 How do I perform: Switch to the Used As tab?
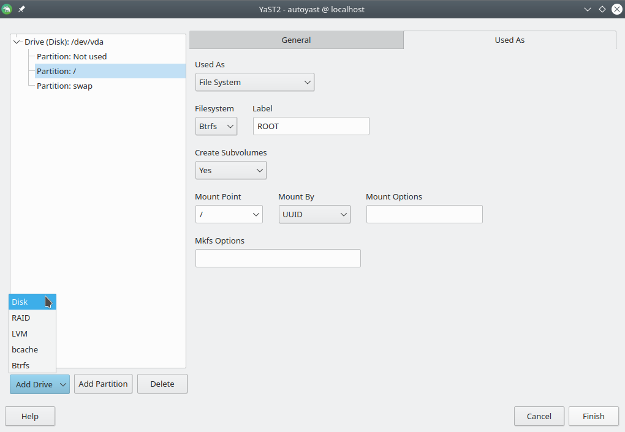(509, 40)
